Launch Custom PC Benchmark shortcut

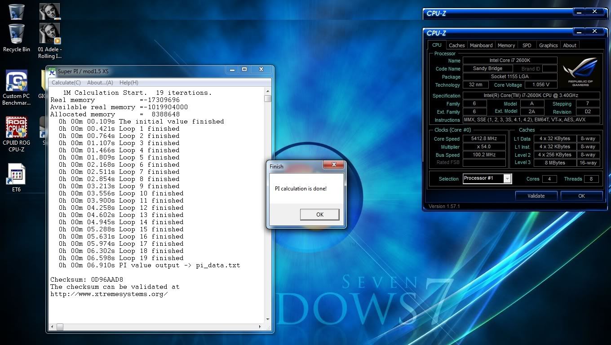(x=16, y=88)
